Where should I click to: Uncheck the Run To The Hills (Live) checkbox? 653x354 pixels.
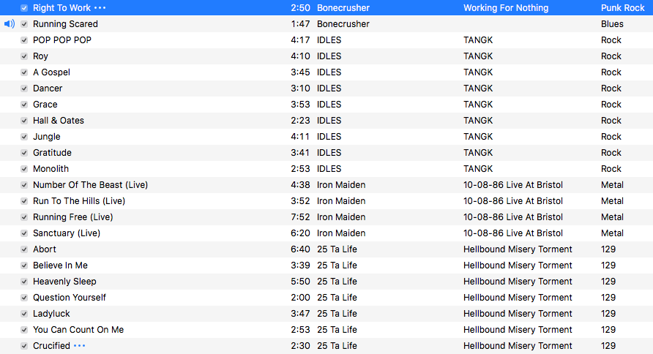pos(24,201)
